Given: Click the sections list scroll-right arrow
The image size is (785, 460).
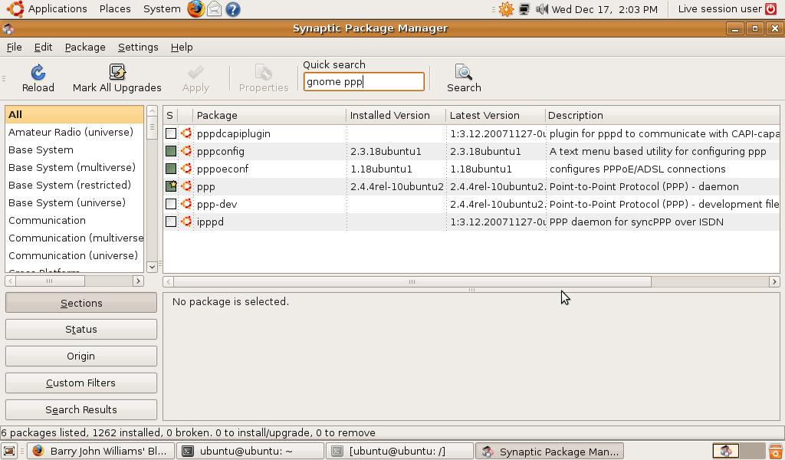Looking at the screenshot, I should pos(138,281).
